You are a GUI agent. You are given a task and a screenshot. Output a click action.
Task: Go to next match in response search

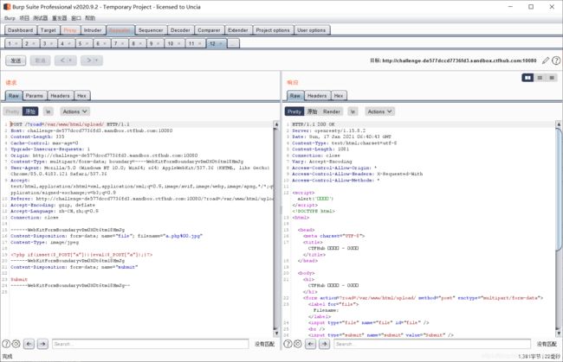click(x=324, y=344)
